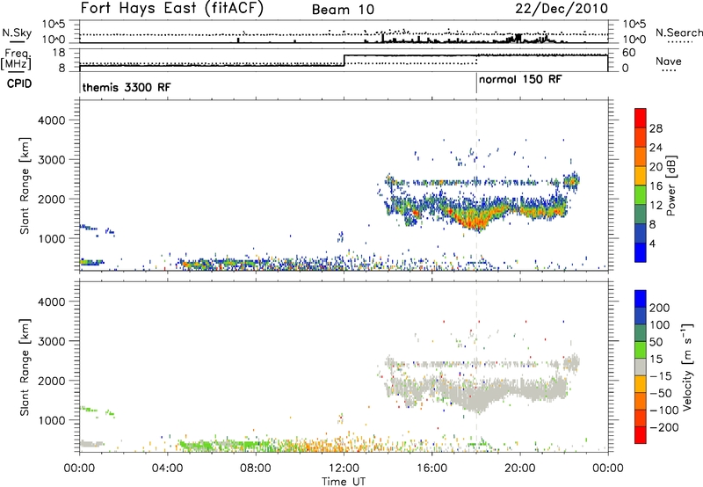Image resolution: width=703 pixels, height=487 pixels.
Task: Pick the blue top segment of the velocity colorbar
Action: point(641,299)
